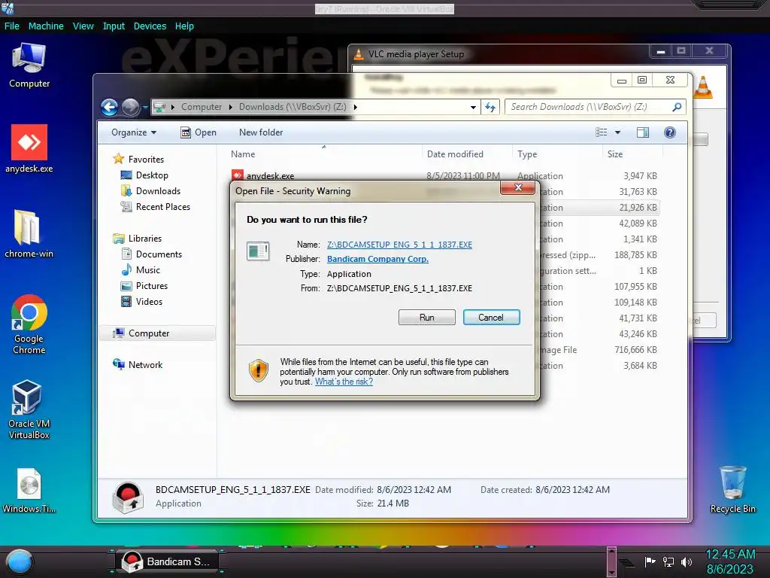Open the Input menu in VirtualBox

pyautogui.click(x=114, y=26)
